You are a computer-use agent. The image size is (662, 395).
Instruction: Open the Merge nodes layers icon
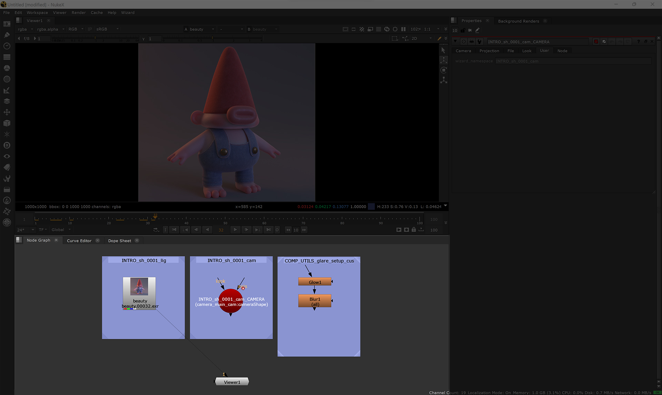[7, 101]
